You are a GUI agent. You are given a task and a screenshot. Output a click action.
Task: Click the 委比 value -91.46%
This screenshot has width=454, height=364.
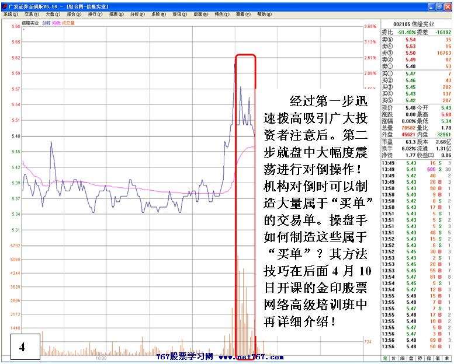pyautogui.click(x=407, y=32)
